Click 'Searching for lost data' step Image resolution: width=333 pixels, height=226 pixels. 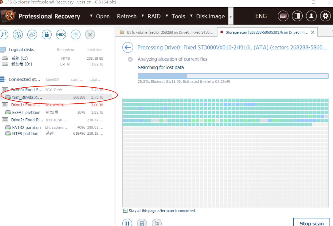pyautogui.click(x=161, y=67)
